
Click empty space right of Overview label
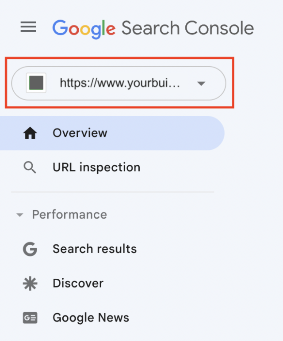(x=168, y=133)
